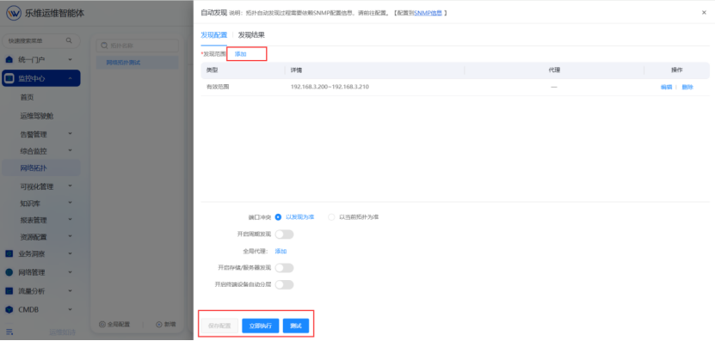Click the 统一门户 home icon

[9, 59]
